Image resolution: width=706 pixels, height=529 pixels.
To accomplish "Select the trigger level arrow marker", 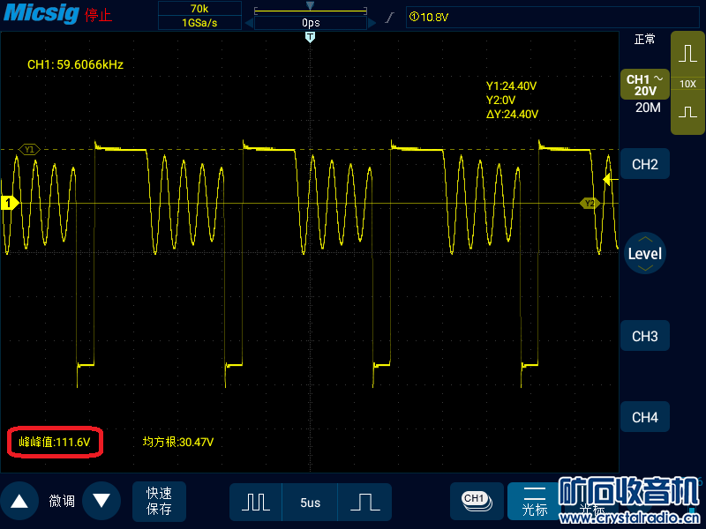I will pyautogui.click(x=611, y=180).
